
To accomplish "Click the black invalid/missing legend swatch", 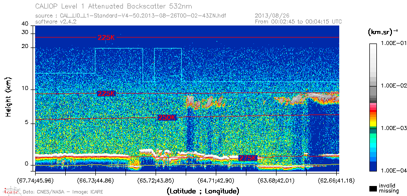I will (x=373, y=189).
